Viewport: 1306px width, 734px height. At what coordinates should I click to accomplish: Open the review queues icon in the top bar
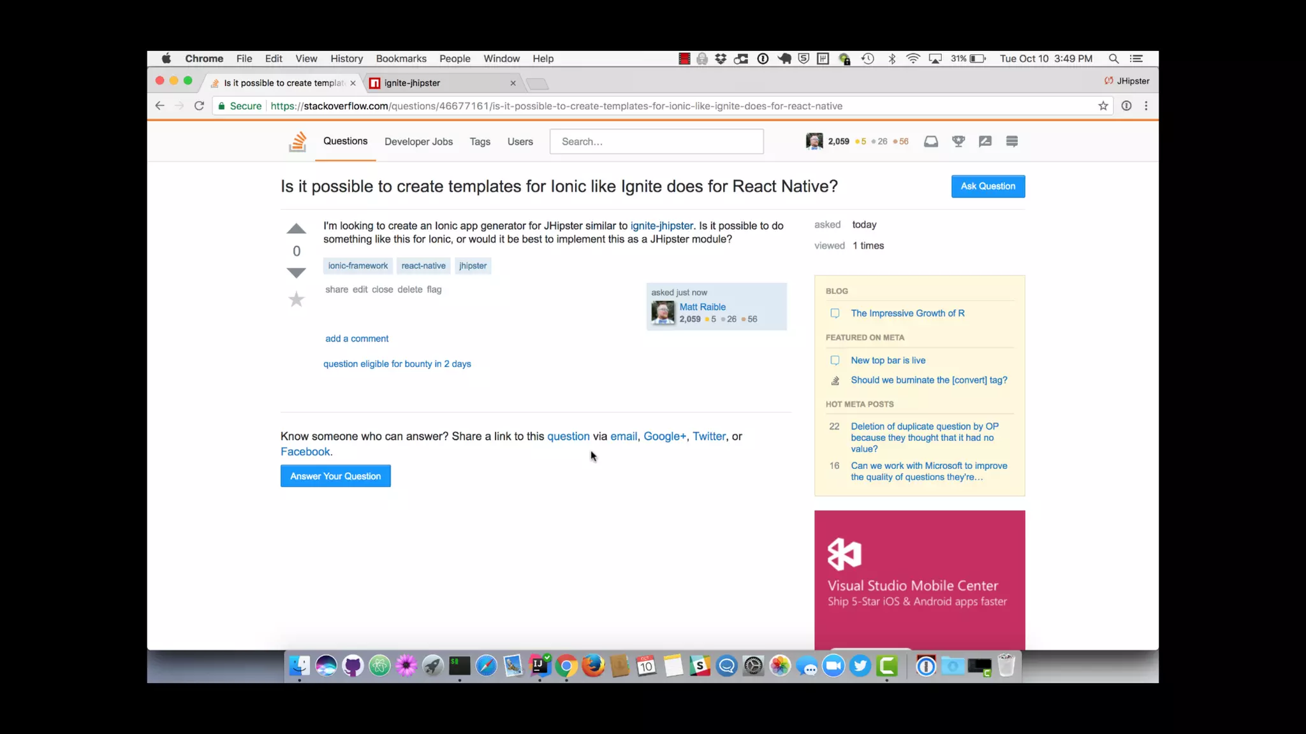point(985,141)
